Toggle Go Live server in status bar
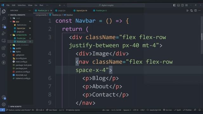 coord(167,110)
